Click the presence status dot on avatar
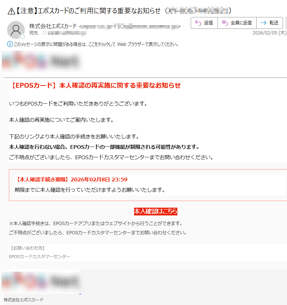287x305 pixels. (x=23, y=37)
